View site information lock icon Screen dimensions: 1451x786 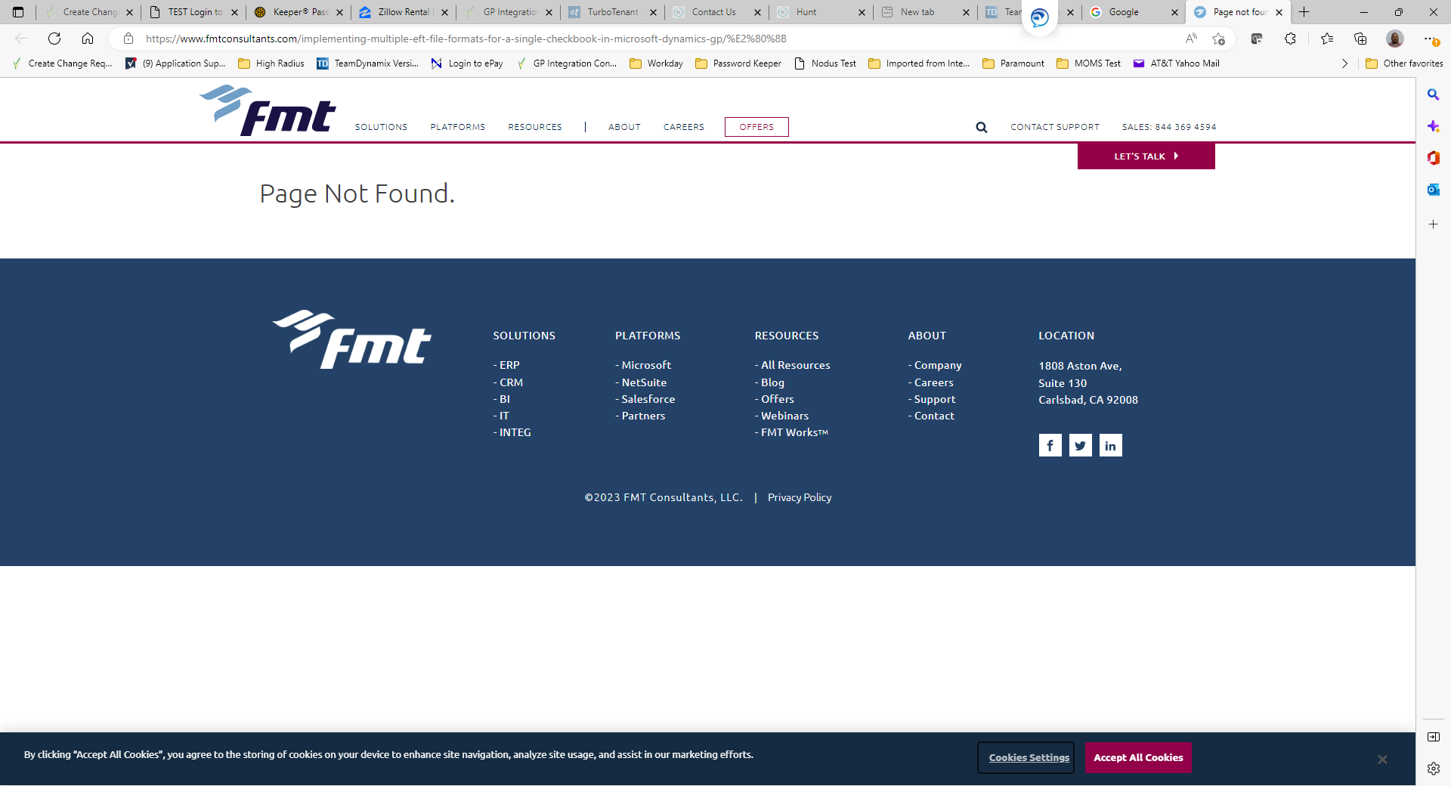128,39
